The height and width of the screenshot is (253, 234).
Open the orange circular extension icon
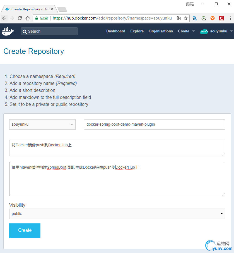[x=213, y=18]
